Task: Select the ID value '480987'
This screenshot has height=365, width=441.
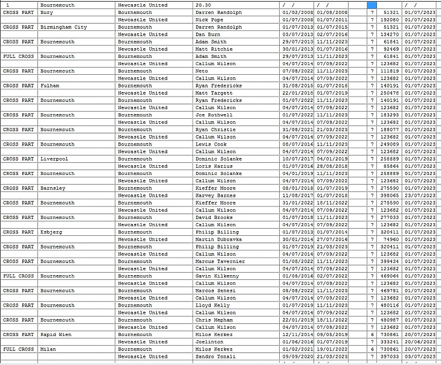Action: click(x=390, y=320)
